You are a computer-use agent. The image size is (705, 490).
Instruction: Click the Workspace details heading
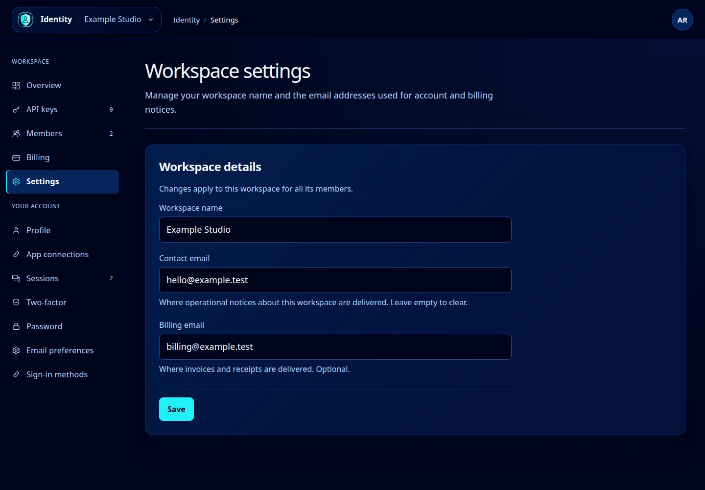coord(210,167)
